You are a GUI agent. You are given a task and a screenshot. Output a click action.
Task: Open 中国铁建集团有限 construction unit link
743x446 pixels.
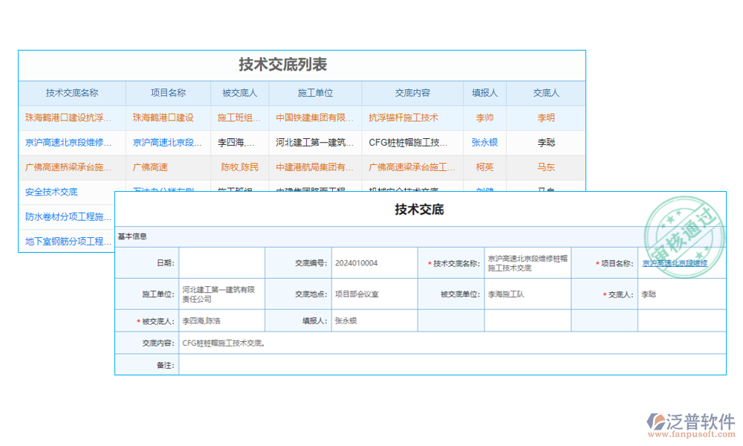coord(314,117)
